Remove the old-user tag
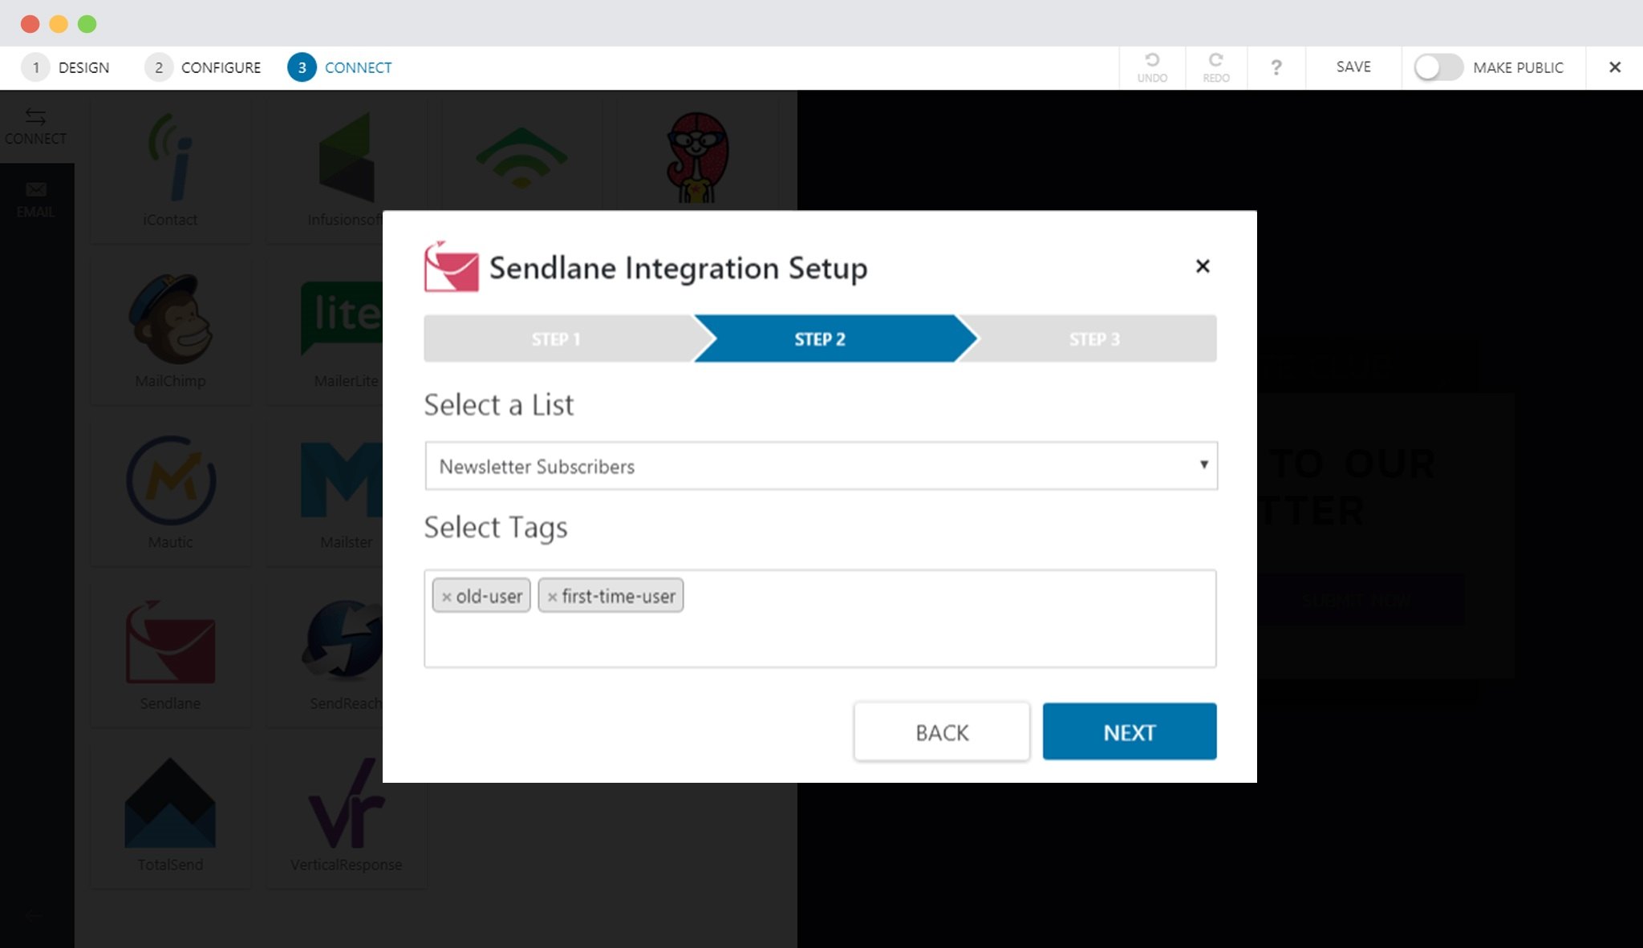Screen dimensions: 1643x948 447,597
